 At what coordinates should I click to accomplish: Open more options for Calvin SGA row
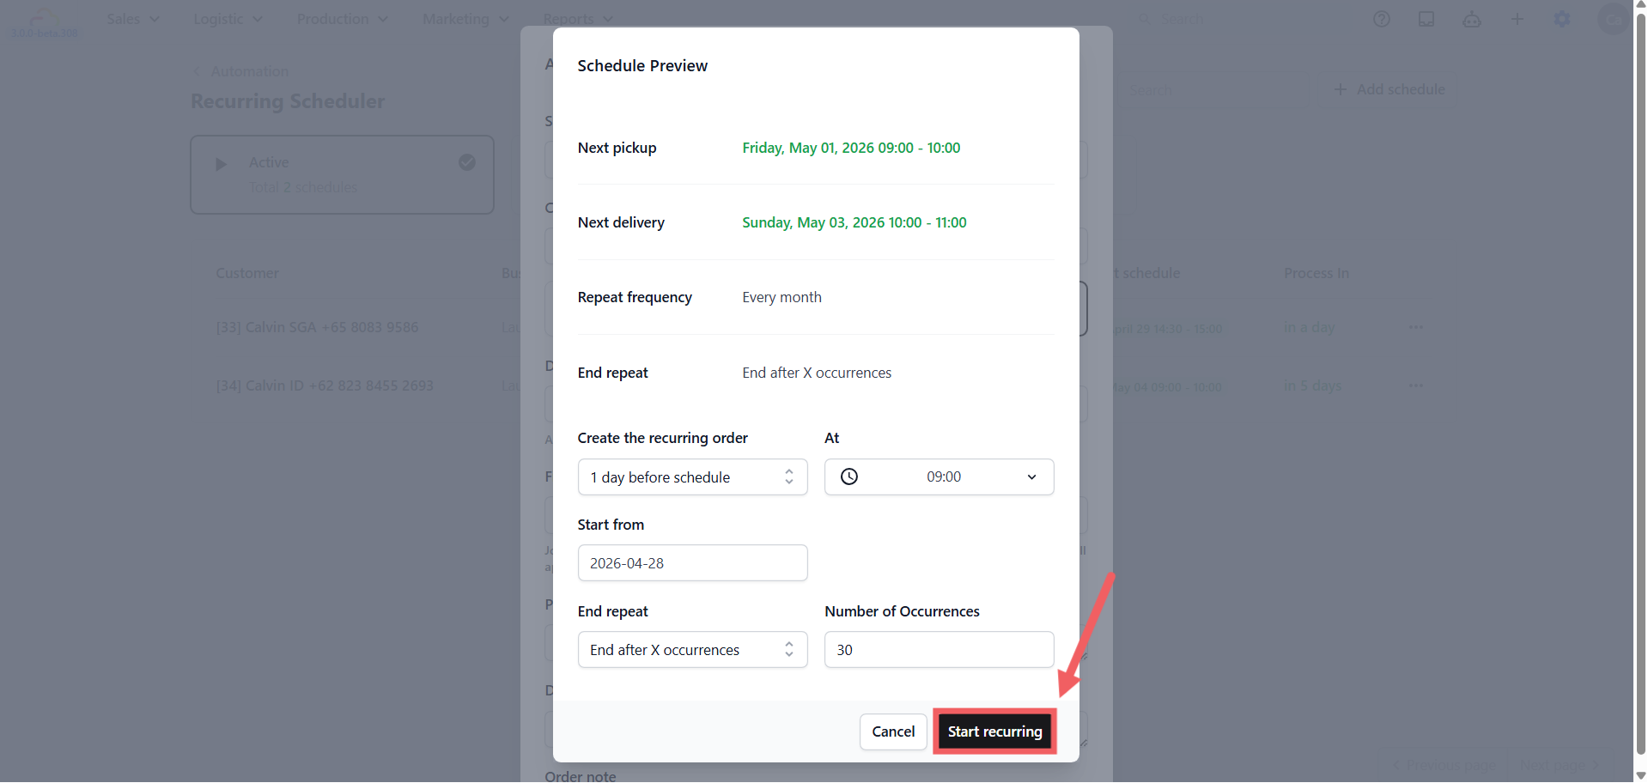coord(1416,327)
